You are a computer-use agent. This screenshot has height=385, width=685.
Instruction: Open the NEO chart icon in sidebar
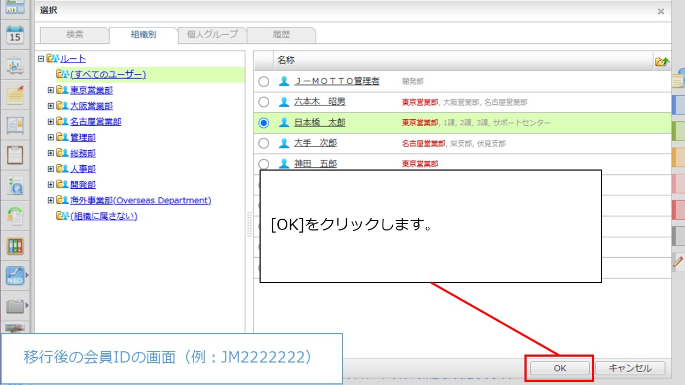click(14, 275)
